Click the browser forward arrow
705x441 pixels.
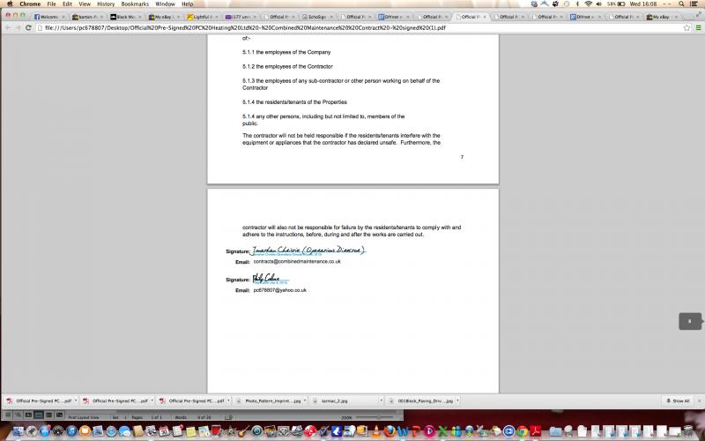tap(17, 27)
